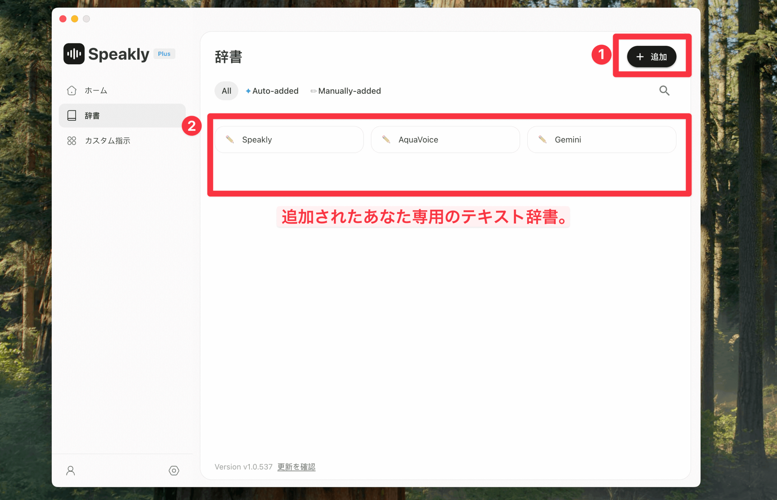
Task: Click 更新を確認 update check link
Action: tap(296, 467)
